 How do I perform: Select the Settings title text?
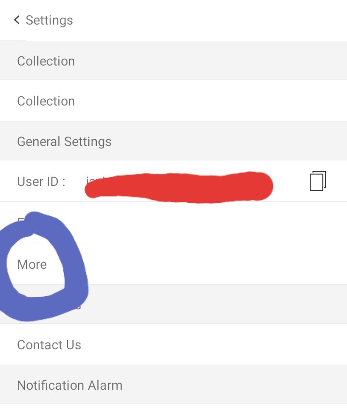[49, 20]
